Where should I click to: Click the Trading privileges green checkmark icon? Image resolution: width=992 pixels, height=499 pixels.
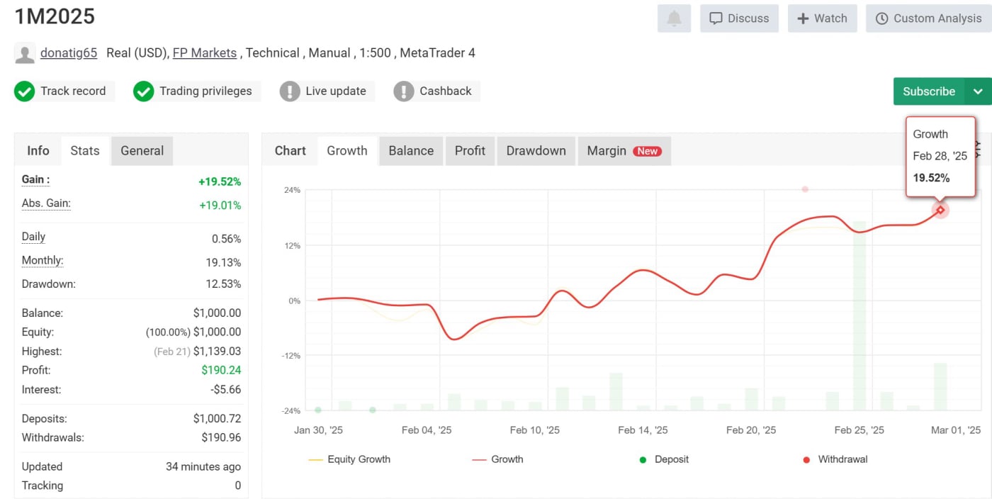pos(144,91)
